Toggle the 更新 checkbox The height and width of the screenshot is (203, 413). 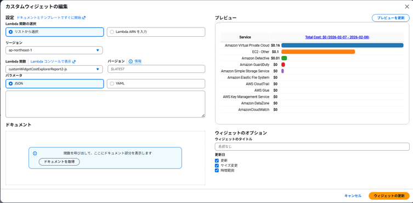pos(217,160)
